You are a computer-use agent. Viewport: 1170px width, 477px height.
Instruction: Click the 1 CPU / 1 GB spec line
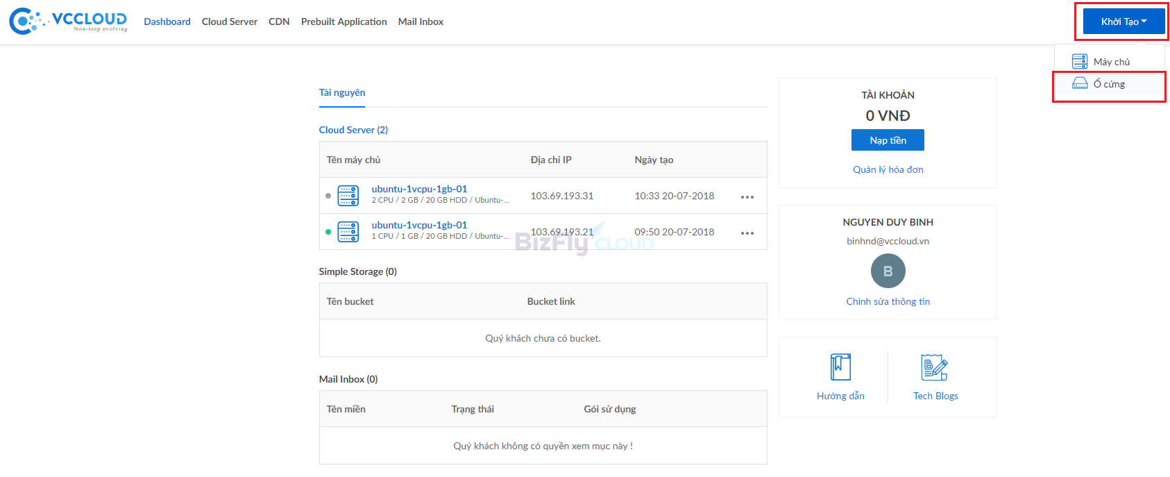point(440,236)
